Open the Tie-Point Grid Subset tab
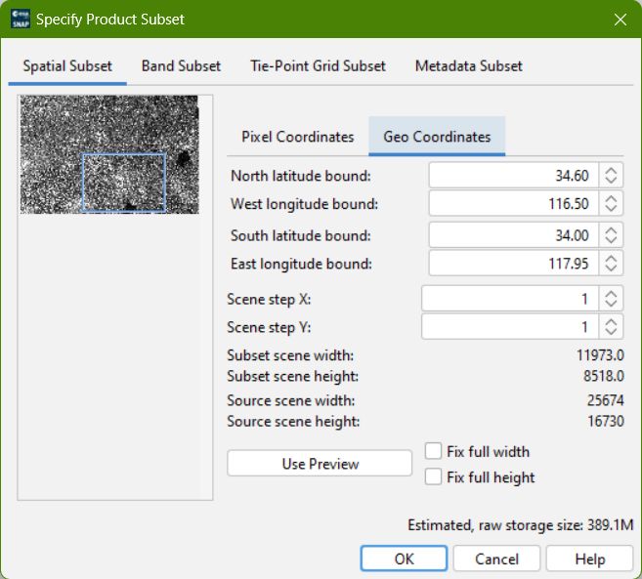Image resolution: width=642 pixels, height=579 pixels. pyautogui.click(x=318, y=66)
